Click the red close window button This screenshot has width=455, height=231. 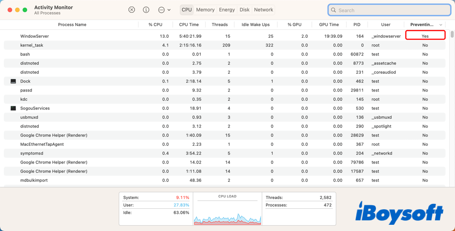(x=10, y=10)
